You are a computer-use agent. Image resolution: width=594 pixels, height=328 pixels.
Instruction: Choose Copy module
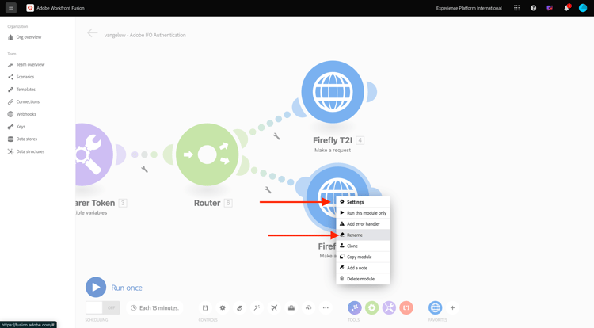click(x=363, y=257)
